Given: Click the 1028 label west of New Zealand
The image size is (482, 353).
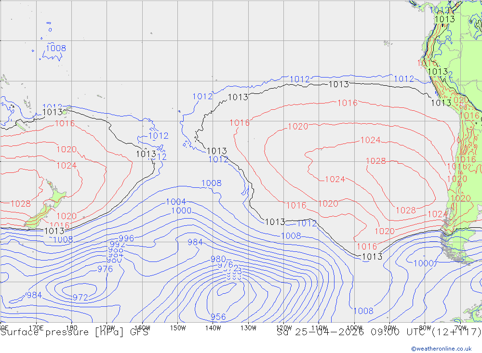Looking at the screenshot, I should click(x=21, y=204).
